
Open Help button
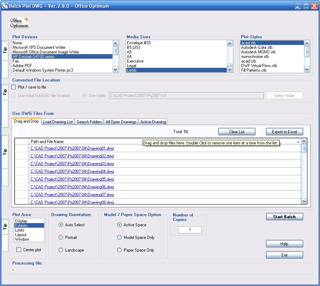coord(285,243)
